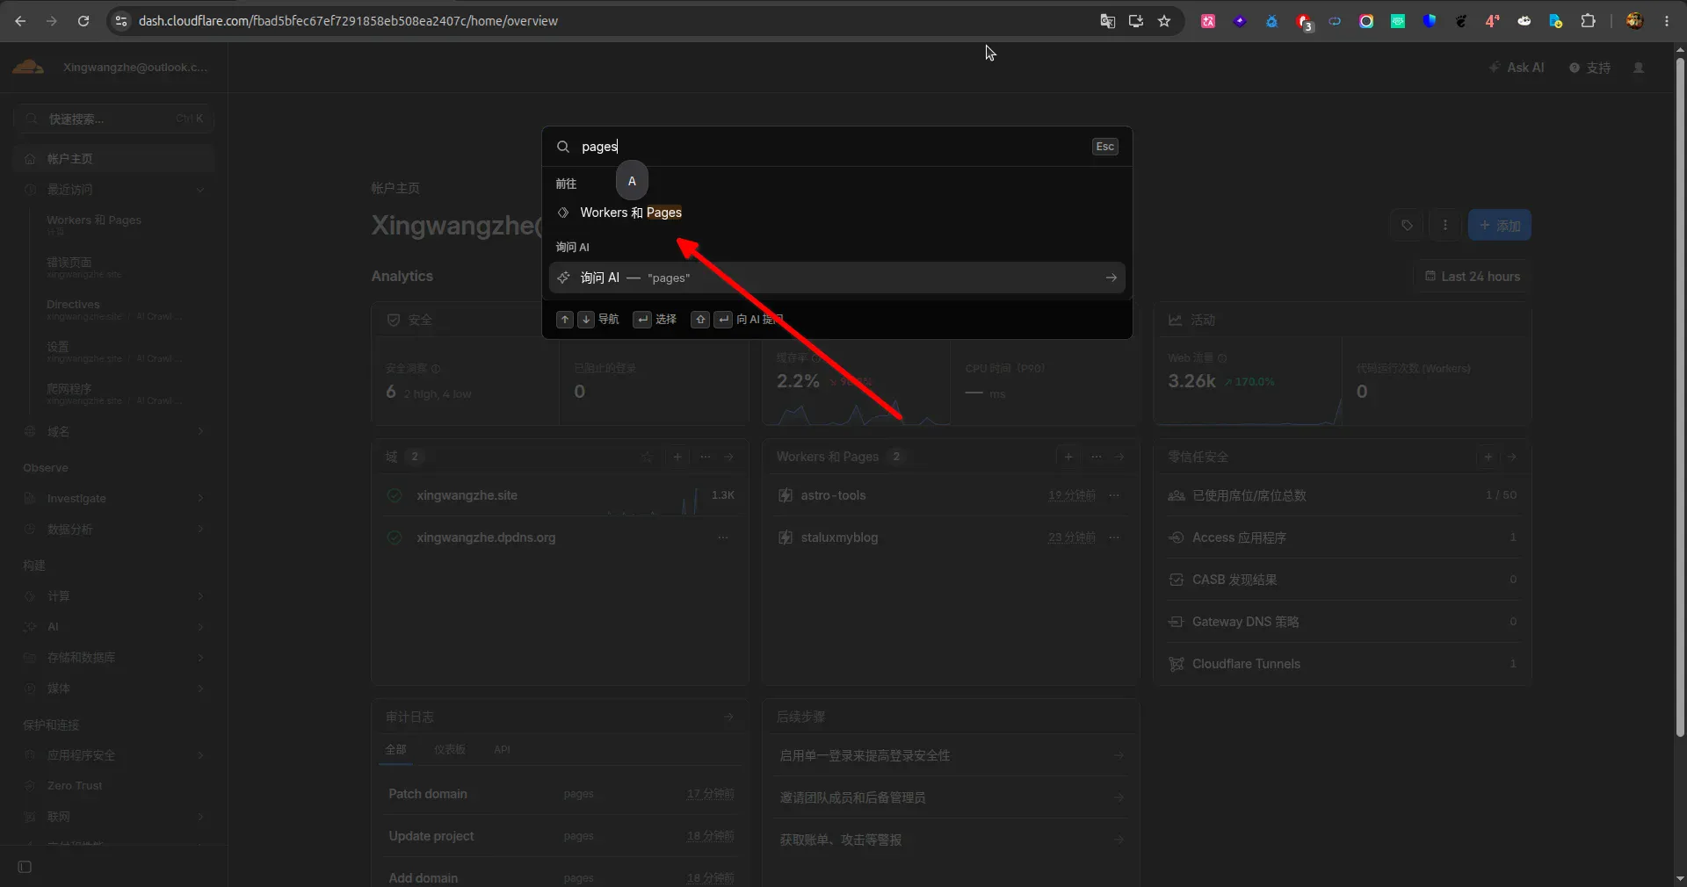Open 启用单一登录来提高登录安全性 next step
The width and height of the screenshot is (1687, 887).
point(951,755)
